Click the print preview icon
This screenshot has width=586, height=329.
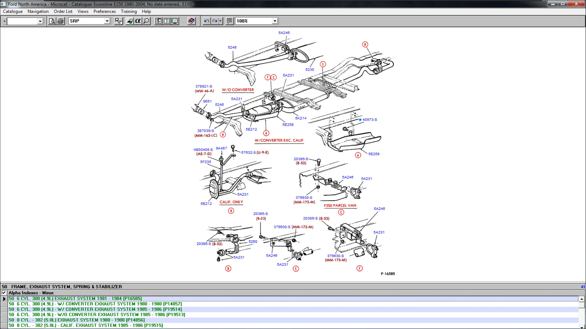52,21
